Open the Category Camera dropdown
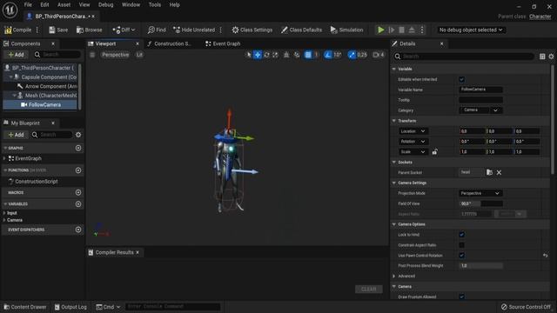 (480, 110)
